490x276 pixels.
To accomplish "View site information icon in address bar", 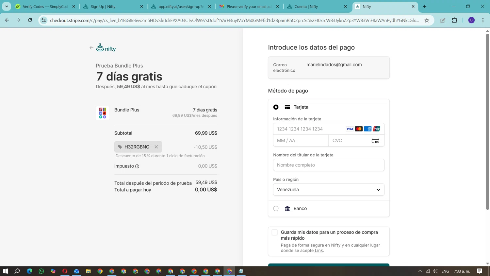I will (x=43, y=20).
